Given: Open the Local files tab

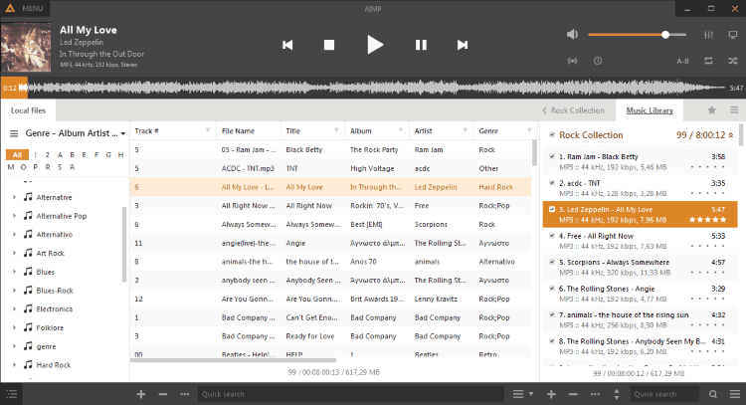Looking at the screenshot, I should [29, 110].
